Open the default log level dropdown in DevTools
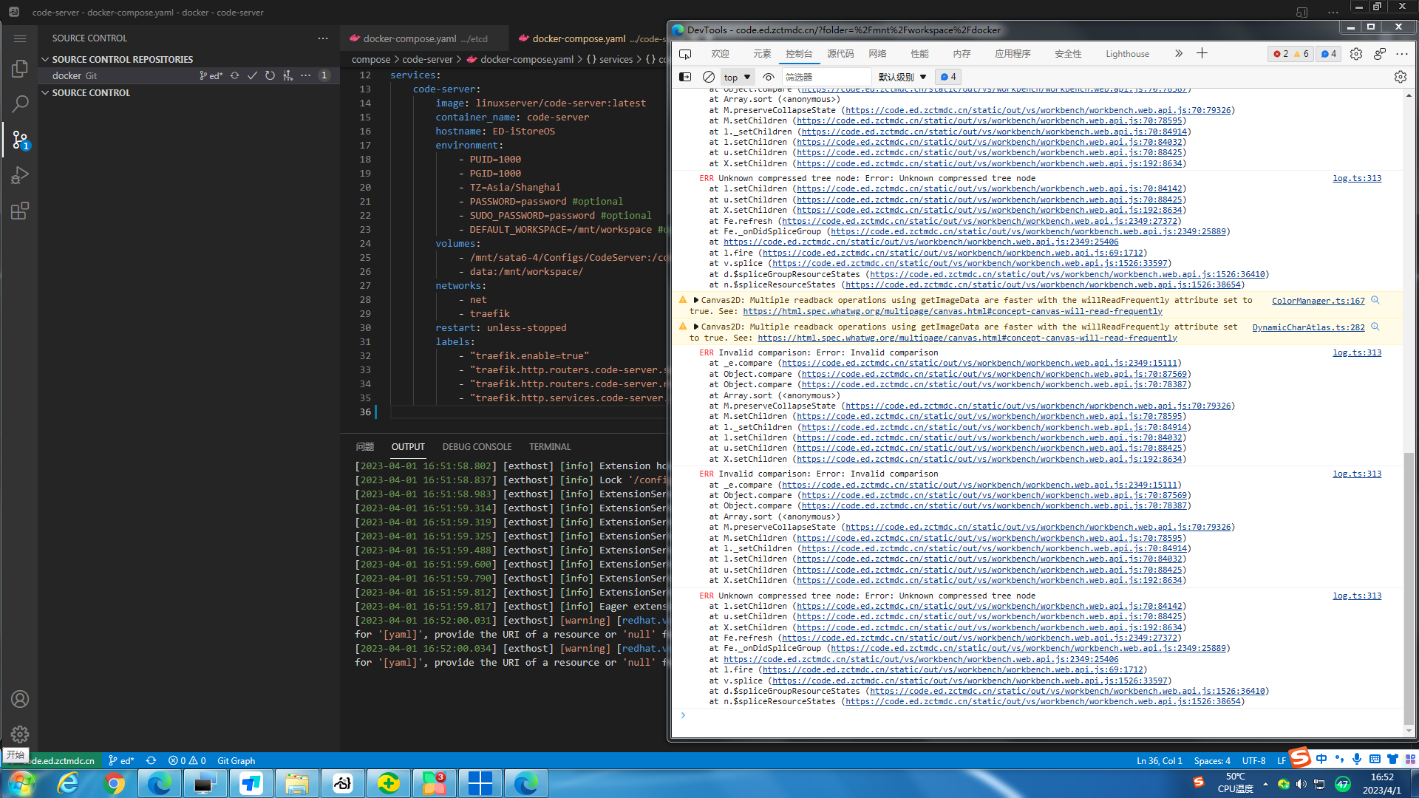 pyautogui.click(x=902, y=77)
